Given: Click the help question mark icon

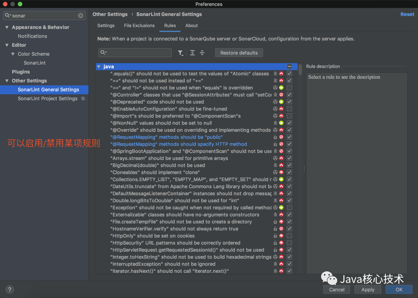Looking at the screenshot, I should (9, 289).
